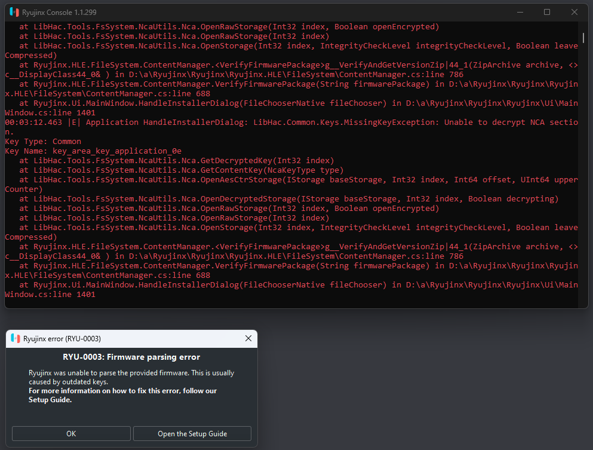Click the 'Ryujinx error (RYU-0003)' dialog title
593x450 pixels.
(62, 339)
